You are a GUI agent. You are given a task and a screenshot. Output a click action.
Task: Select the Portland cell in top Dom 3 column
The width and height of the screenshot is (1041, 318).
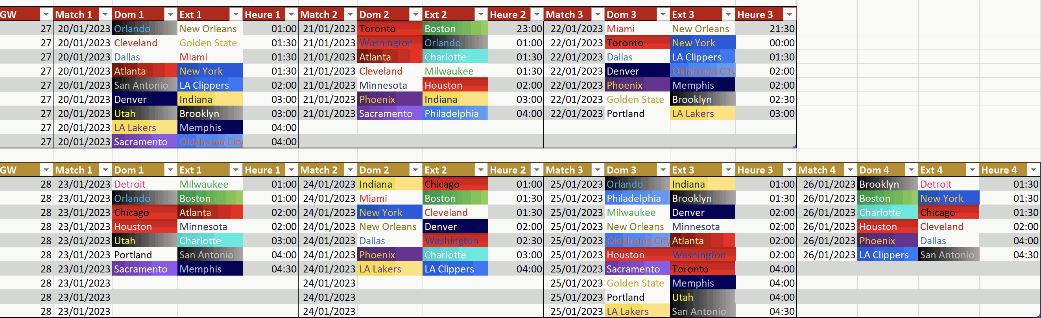pos(637,114)
